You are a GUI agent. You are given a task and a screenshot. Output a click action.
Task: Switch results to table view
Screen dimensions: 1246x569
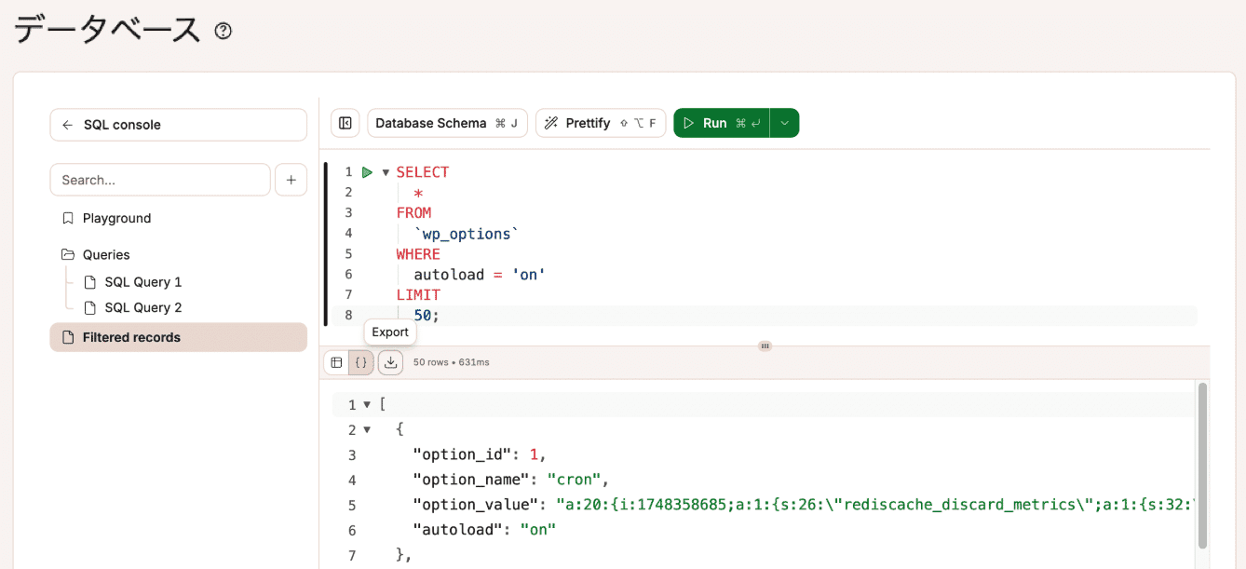[336, 362]
